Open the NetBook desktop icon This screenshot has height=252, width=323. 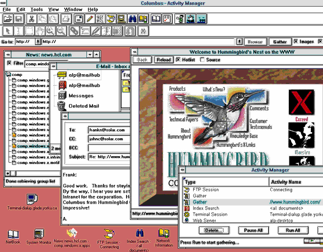pos(13,237)
